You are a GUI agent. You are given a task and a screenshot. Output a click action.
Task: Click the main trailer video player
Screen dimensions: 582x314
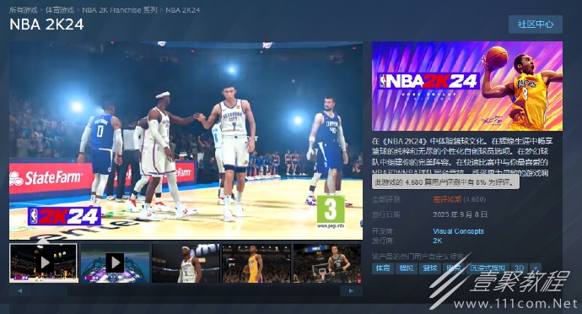(186, 140)
